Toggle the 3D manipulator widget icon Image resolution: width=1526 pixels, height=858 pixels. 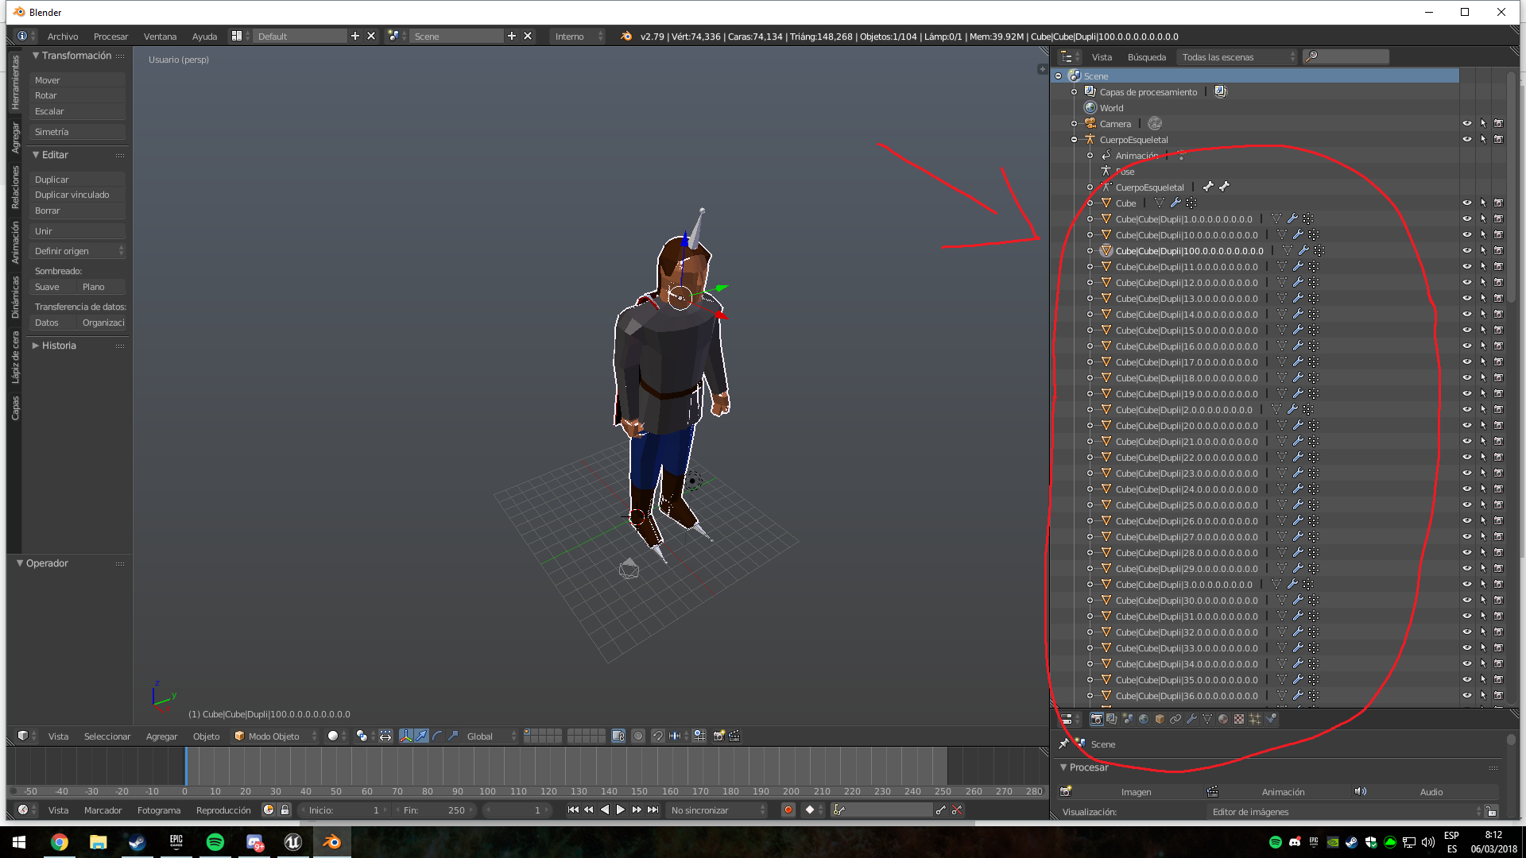406,736
